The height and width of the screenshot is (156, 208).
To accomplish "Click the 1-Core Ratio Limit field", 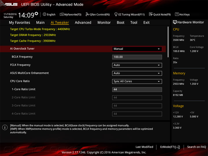I will pyautogui.click(x=137, y=90).
